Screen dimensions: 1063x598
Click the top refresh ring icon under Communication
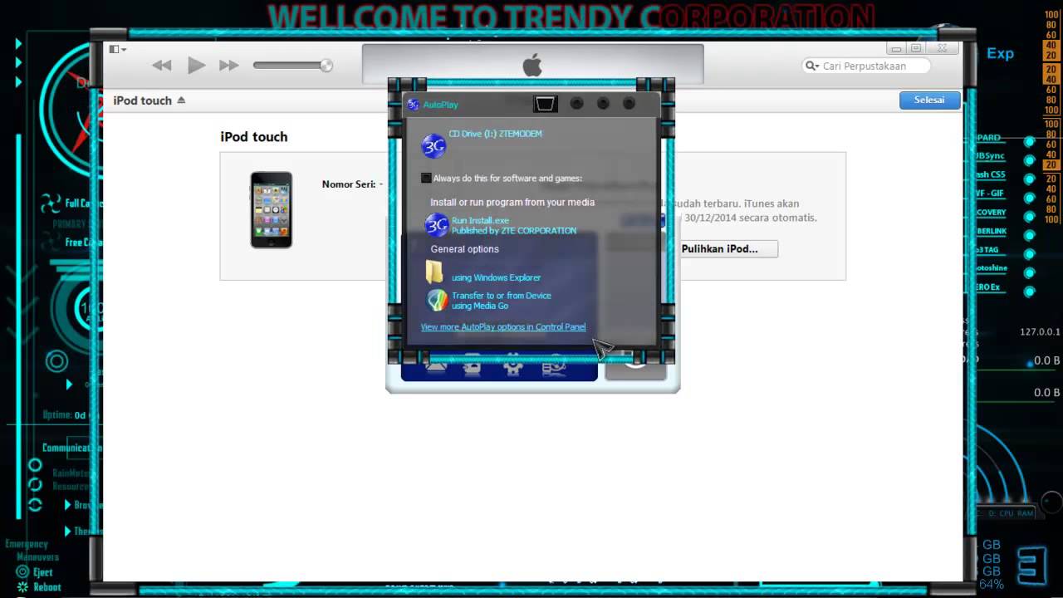(35, 467)
